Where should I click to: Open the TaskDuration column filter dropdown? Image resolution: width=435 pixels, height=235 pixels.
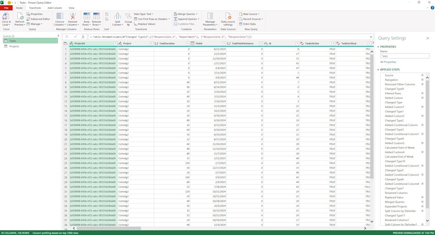tap(188, 43)
